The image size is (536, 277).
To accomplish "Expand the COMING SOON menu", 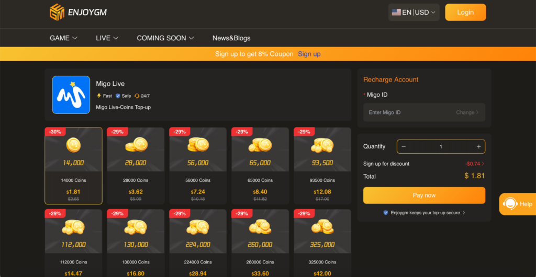I will [165, 38].
